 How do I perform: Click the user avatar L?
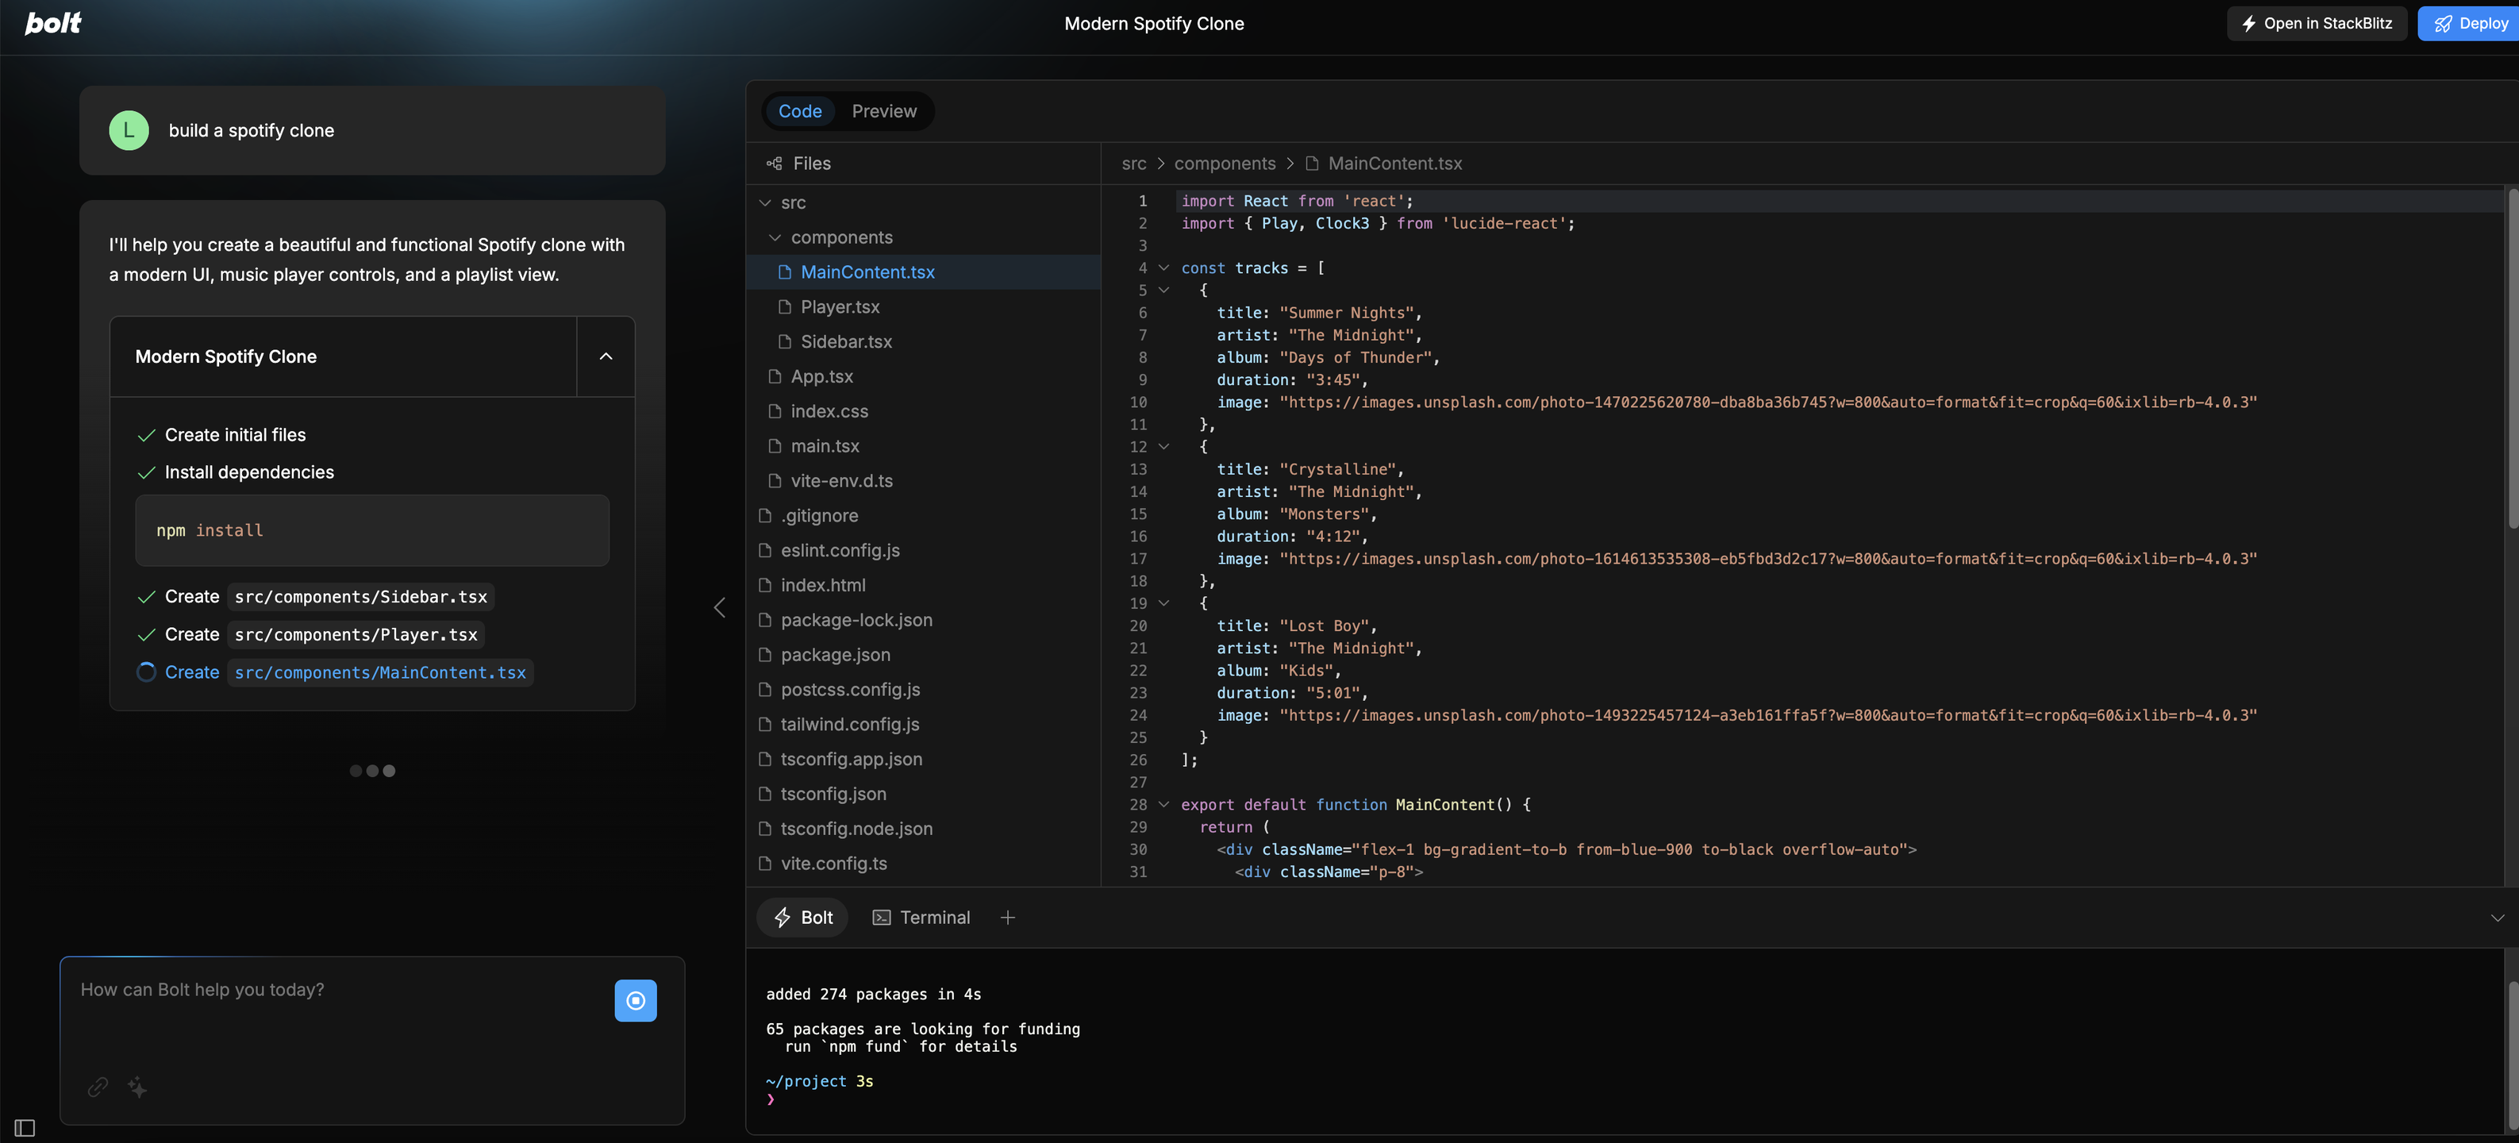(x=129, y=130)
